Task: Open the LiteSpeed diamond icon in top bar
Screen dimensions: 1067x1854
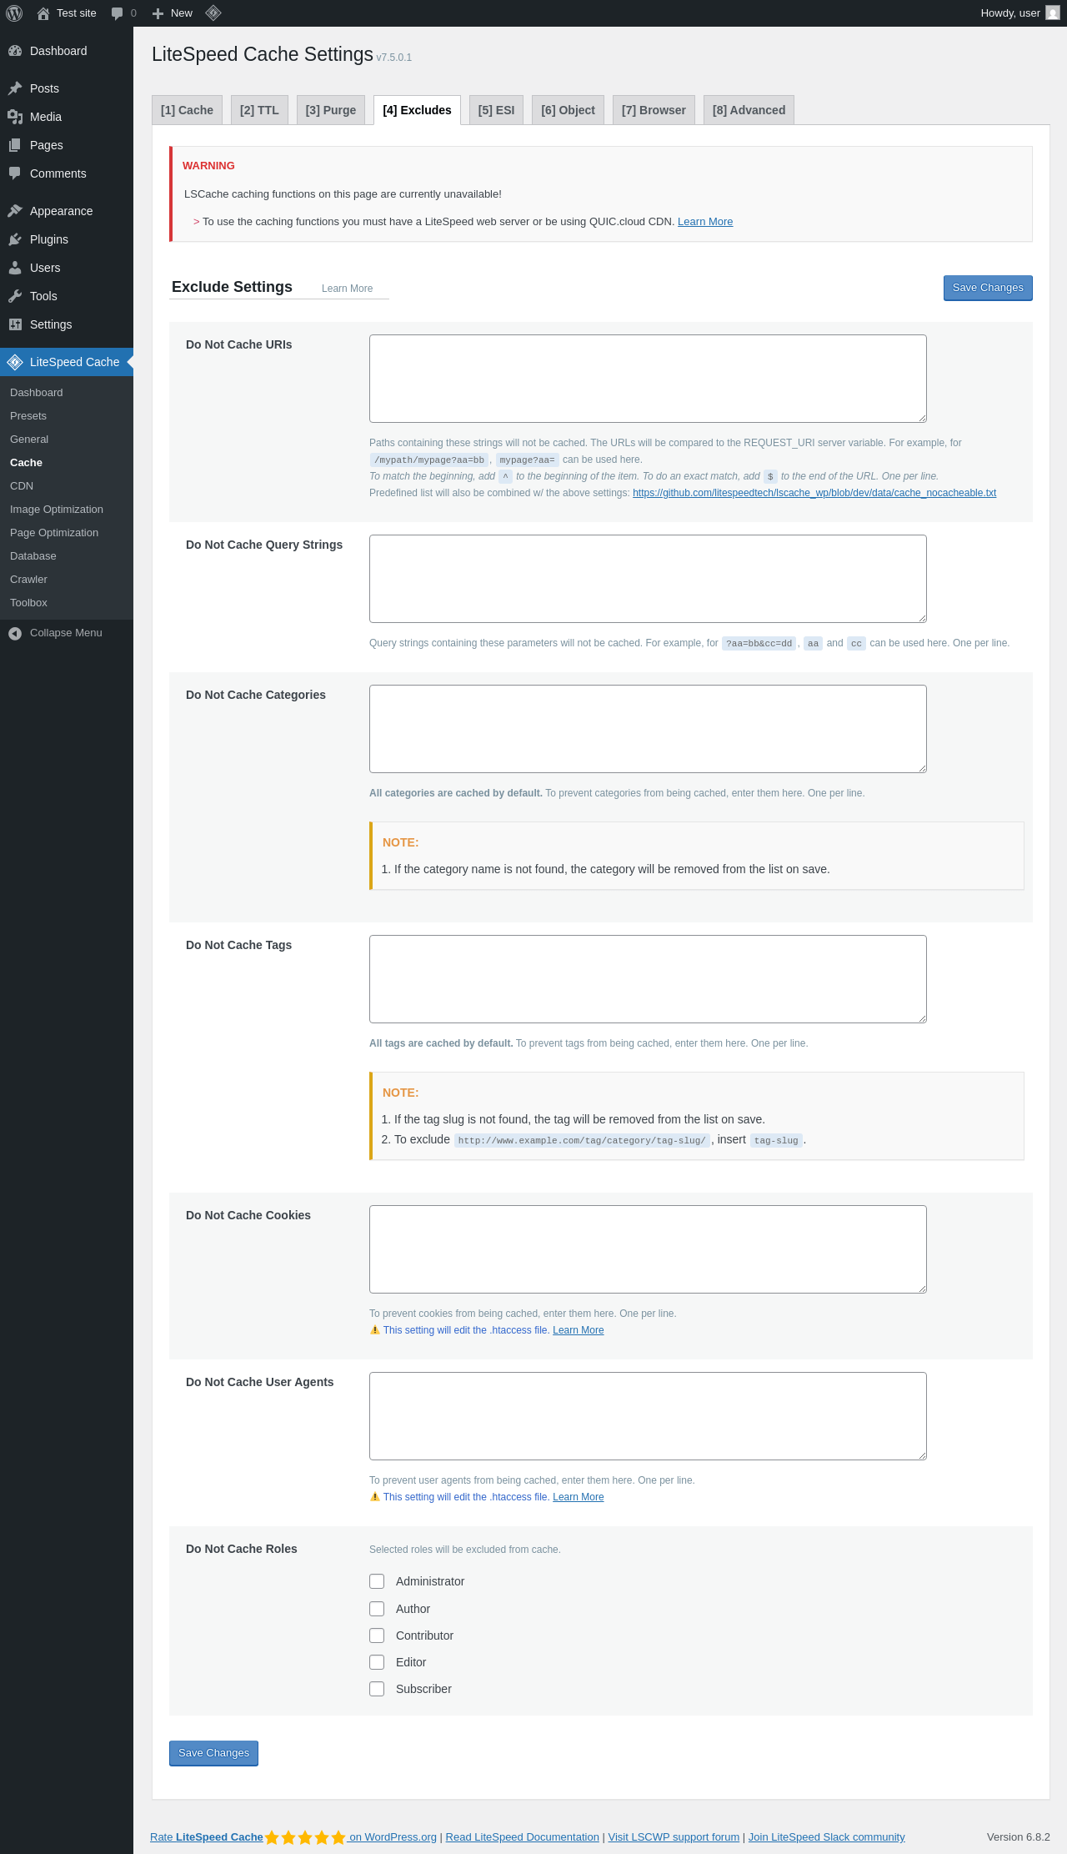Action: tap(213, 13)
